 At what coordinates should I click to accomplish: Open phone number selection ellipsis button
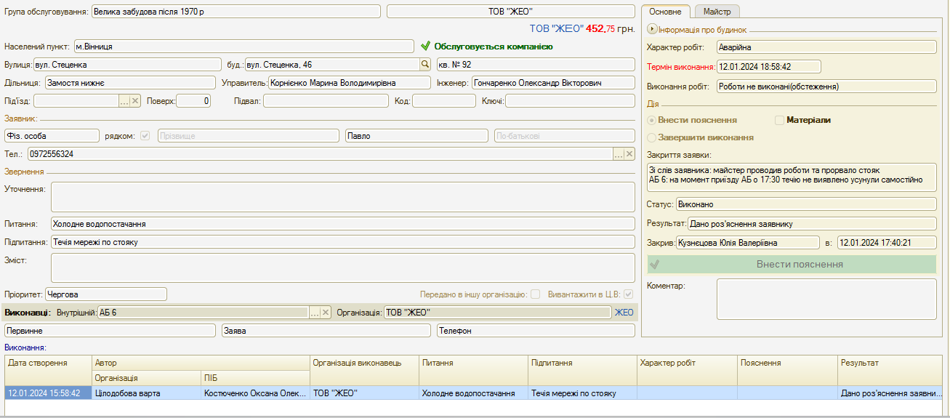(x=619, y=154)
